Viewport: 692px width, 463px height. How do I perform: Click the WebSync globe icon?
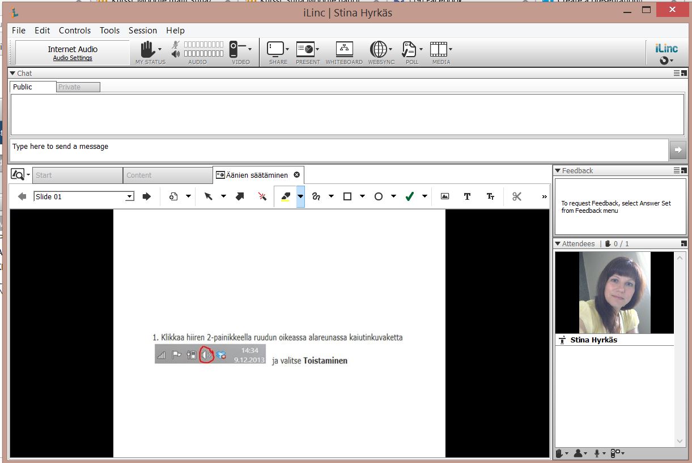pos(378,50)
